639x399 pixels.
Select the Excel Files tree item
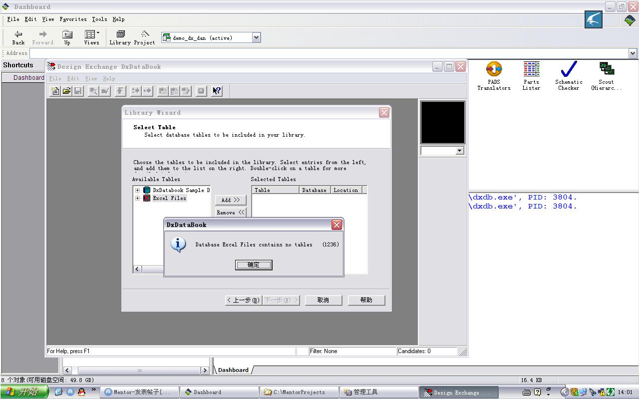coord(169,198)
